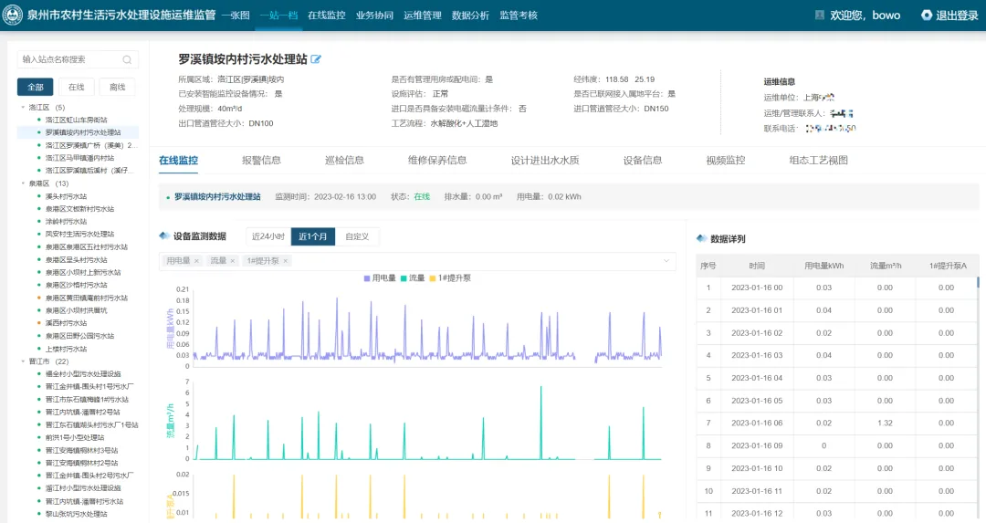Toggle the 用电量 series in the chart legend
986x523 pixels.
point(380,277)
